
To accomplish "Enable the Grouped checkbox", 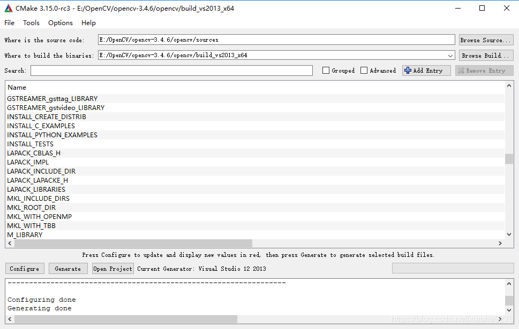I will pyautogui.click(x=326, y=70).
